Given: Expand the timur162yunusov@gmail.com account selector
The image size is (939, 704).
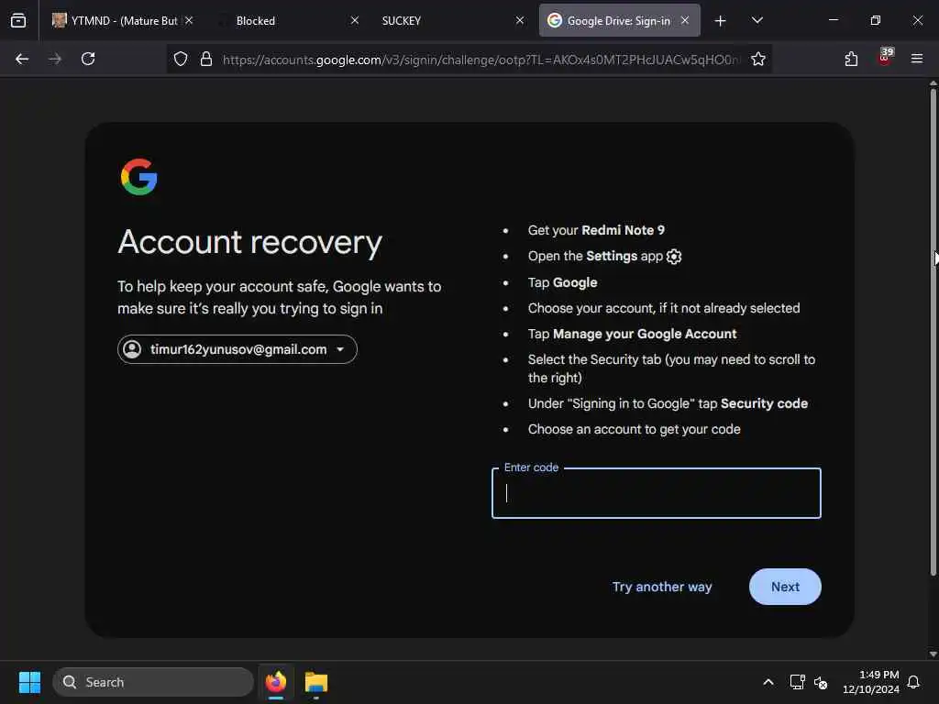Looking at the screenshot, I should tap(238, 349).
